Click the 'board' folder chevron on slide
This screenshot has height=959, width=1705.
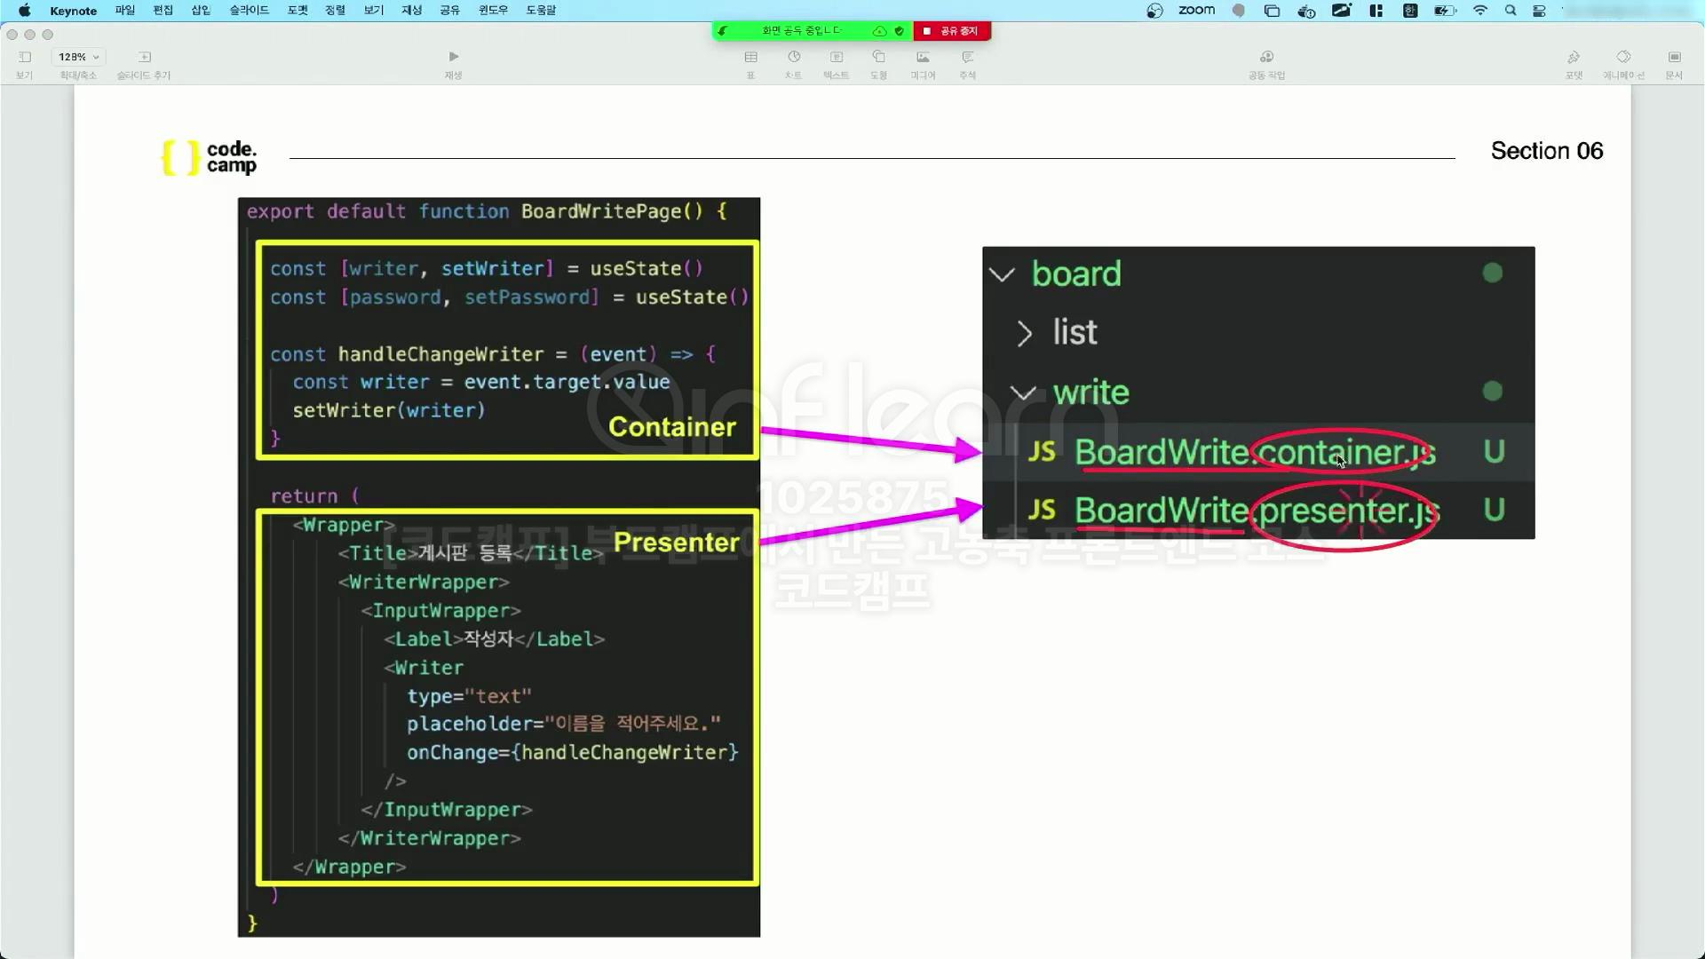(x=1002, y=274)
